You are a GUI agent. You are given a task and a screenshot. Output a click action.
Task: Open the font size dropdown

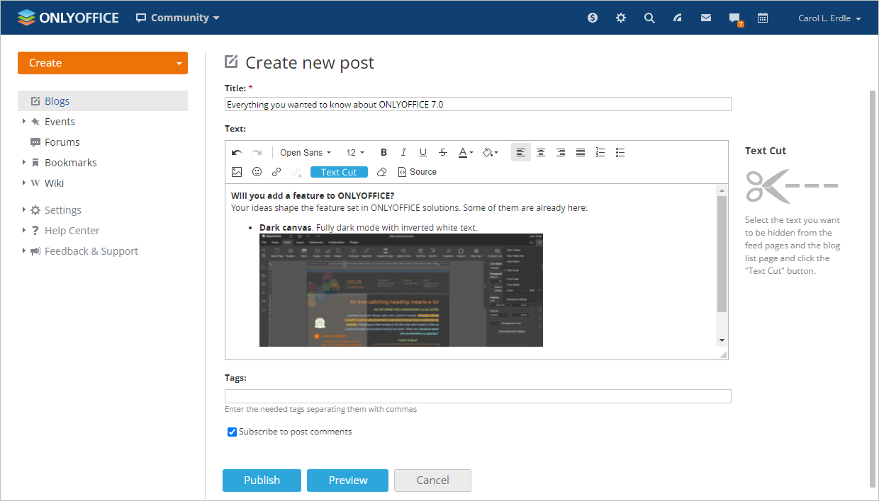click(x=354, y=151)
